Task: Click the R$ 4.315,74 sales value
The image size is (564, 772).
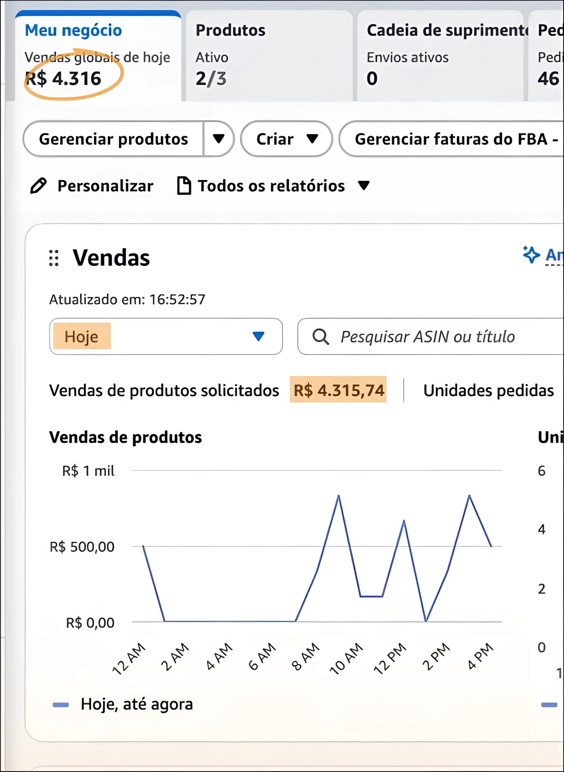Action: click(338, 390)
